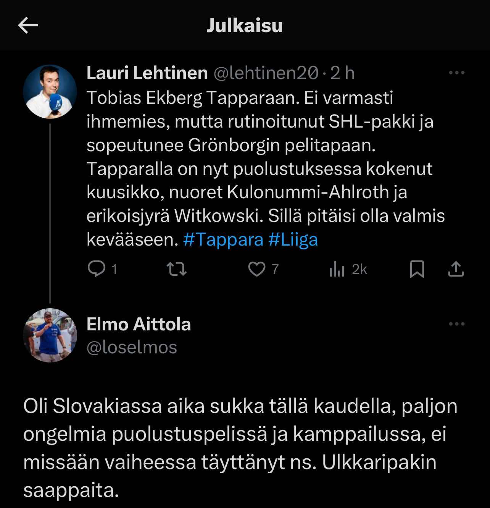Tap the @loselmos handle
The height and width of the screenshot is (508, 490).
[x=132, y=348]
